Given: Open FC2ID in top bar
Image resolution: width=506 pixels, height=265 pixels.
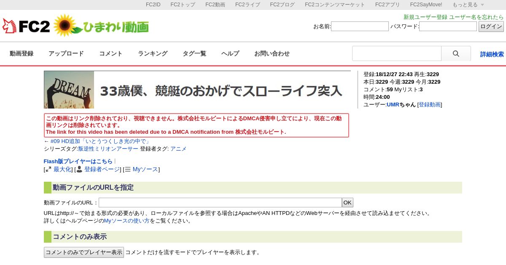Looking at the screenshot, I should click(153, 5).
